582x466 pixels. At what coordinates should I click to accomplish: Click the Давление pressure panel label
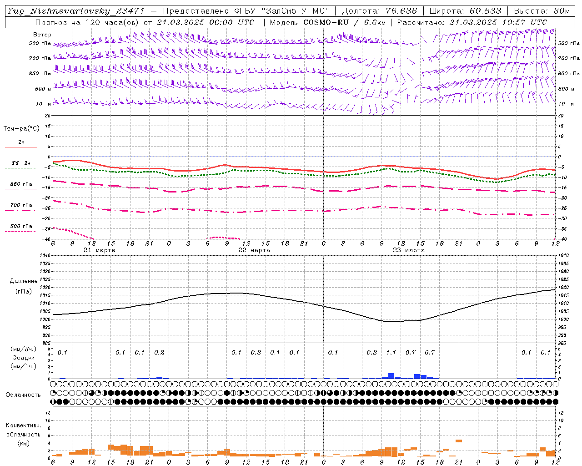click(23, 281)
